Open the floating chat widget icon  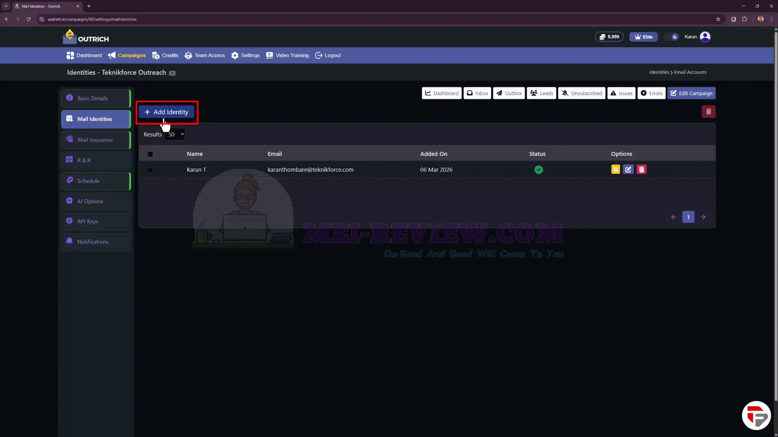click(x=756, y=415)
